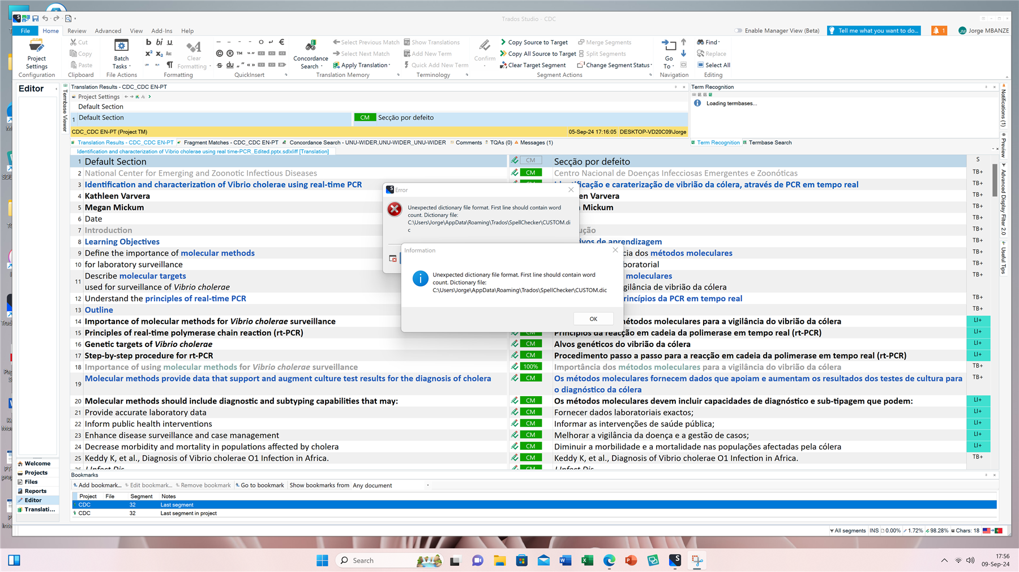Screen dimensions: 1019x572
Task: Insert the copyright symbol
Action: click(x=219, y=53)
